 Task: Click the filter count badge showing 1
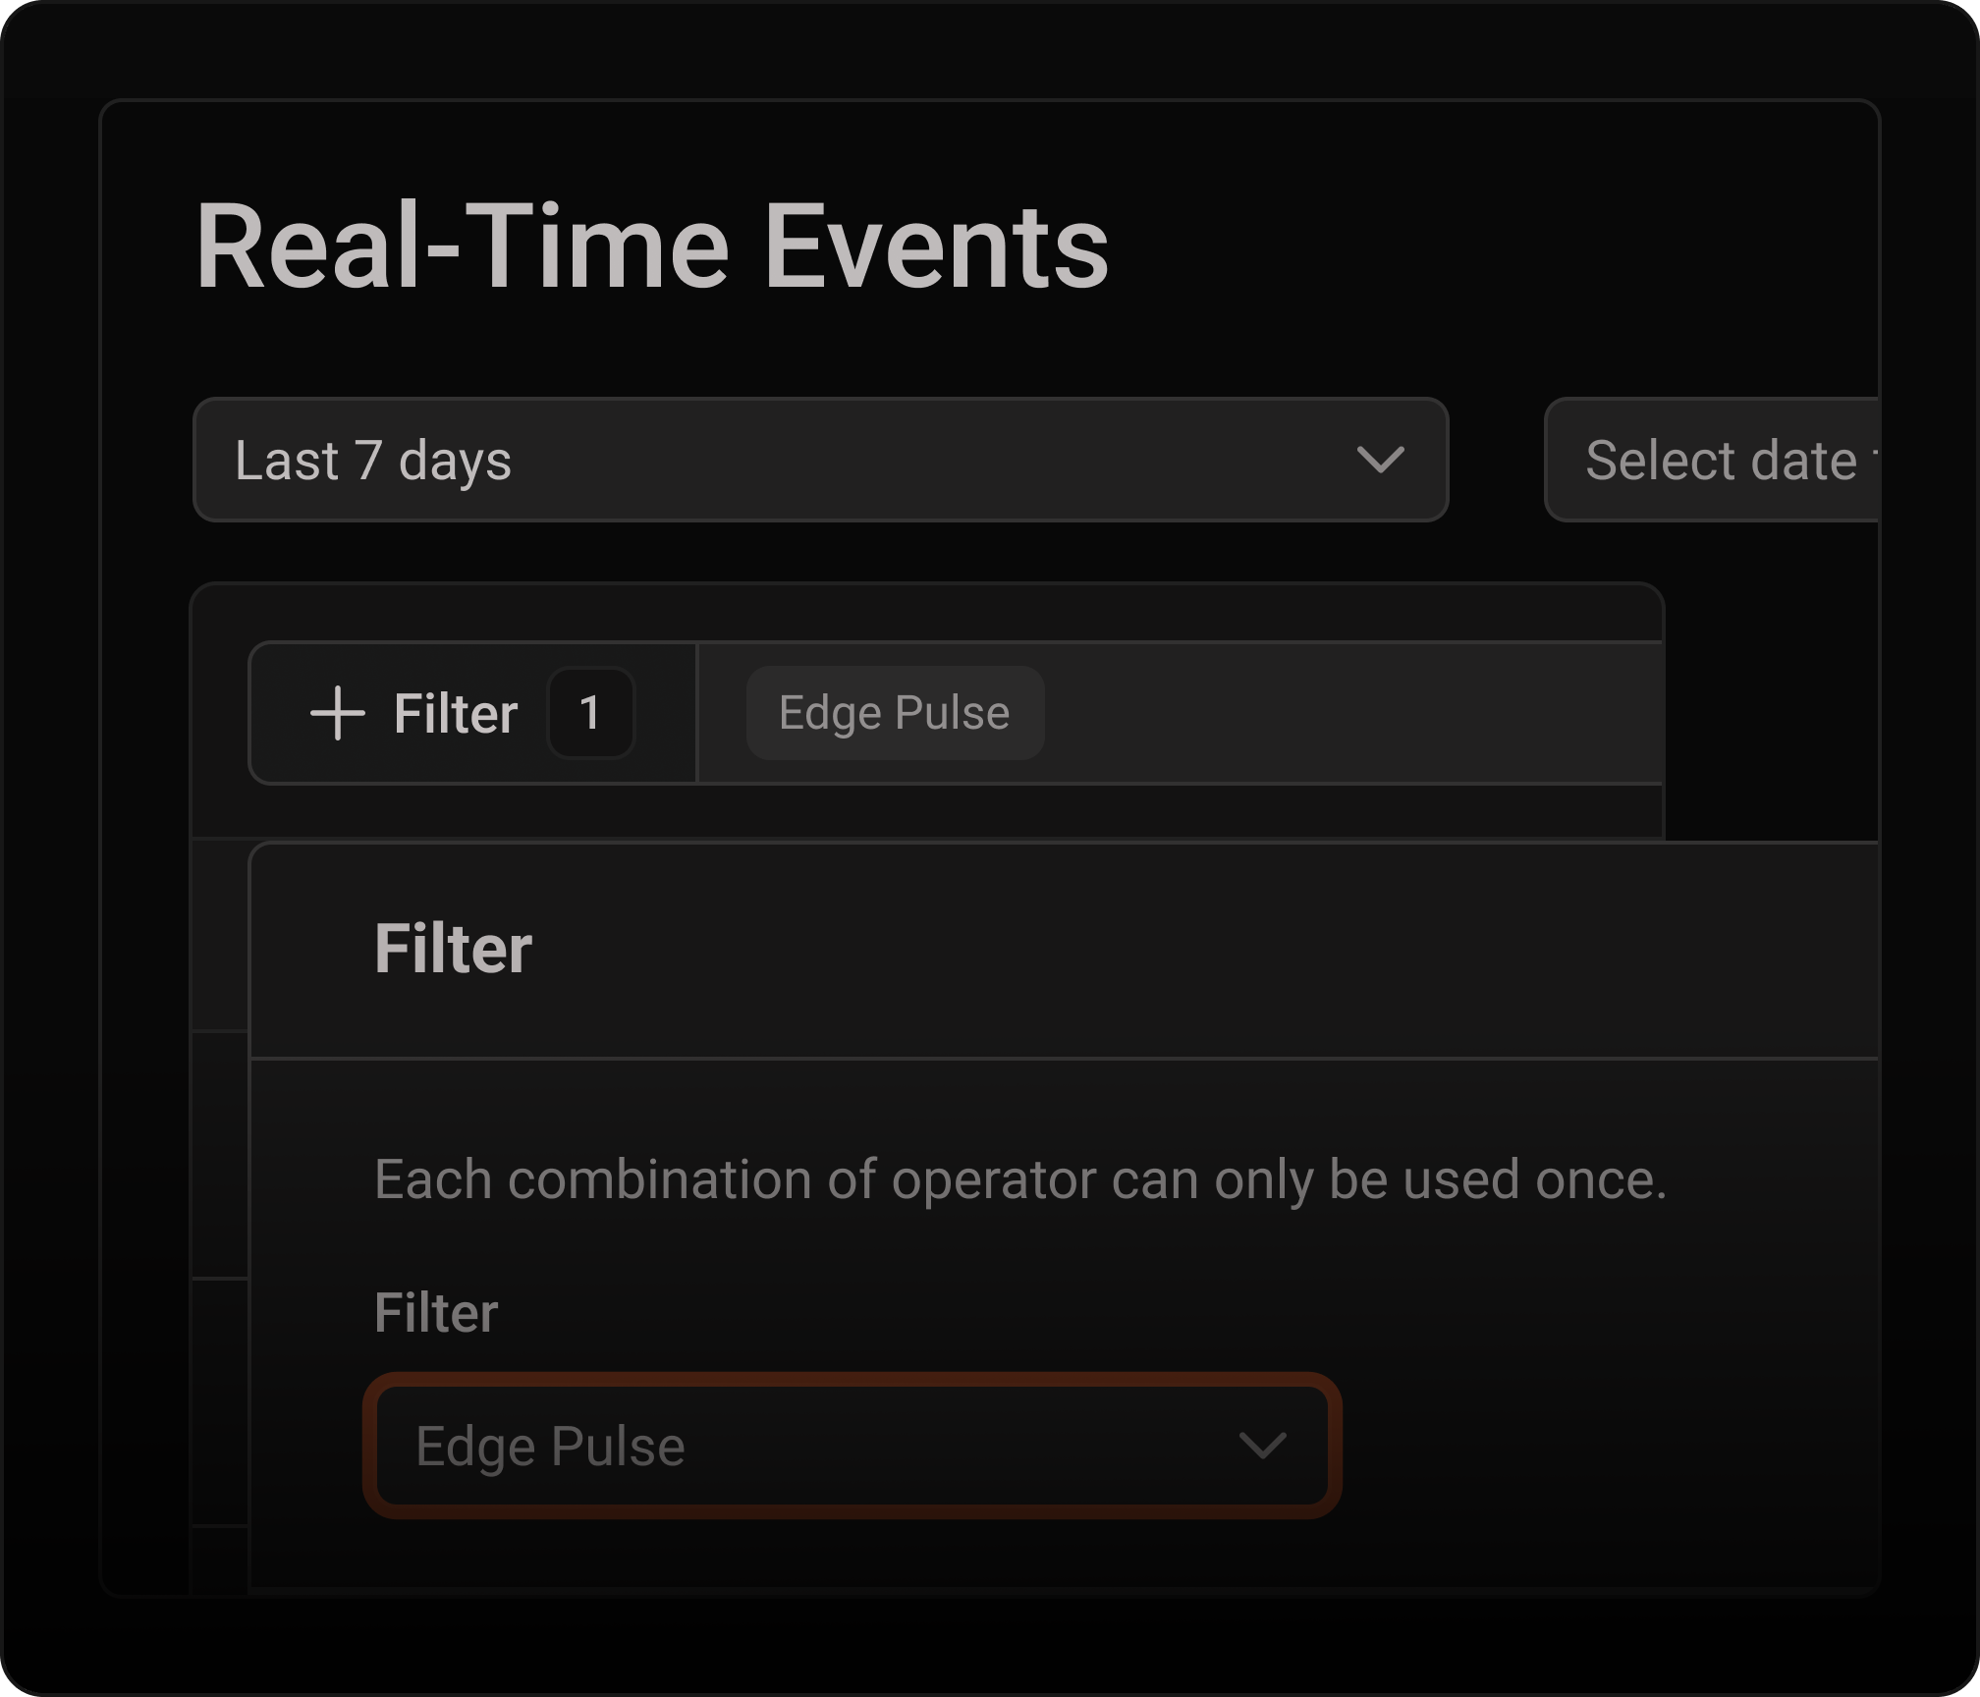pos(590,714)
